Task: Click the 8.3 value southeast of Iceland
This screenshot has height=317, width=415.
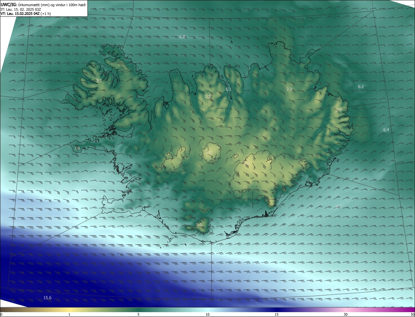Action: point(338,206)
